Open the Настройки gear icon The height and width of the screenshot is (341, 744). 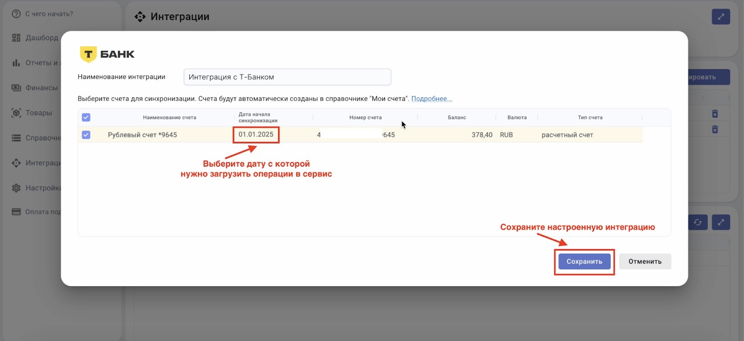16,188
